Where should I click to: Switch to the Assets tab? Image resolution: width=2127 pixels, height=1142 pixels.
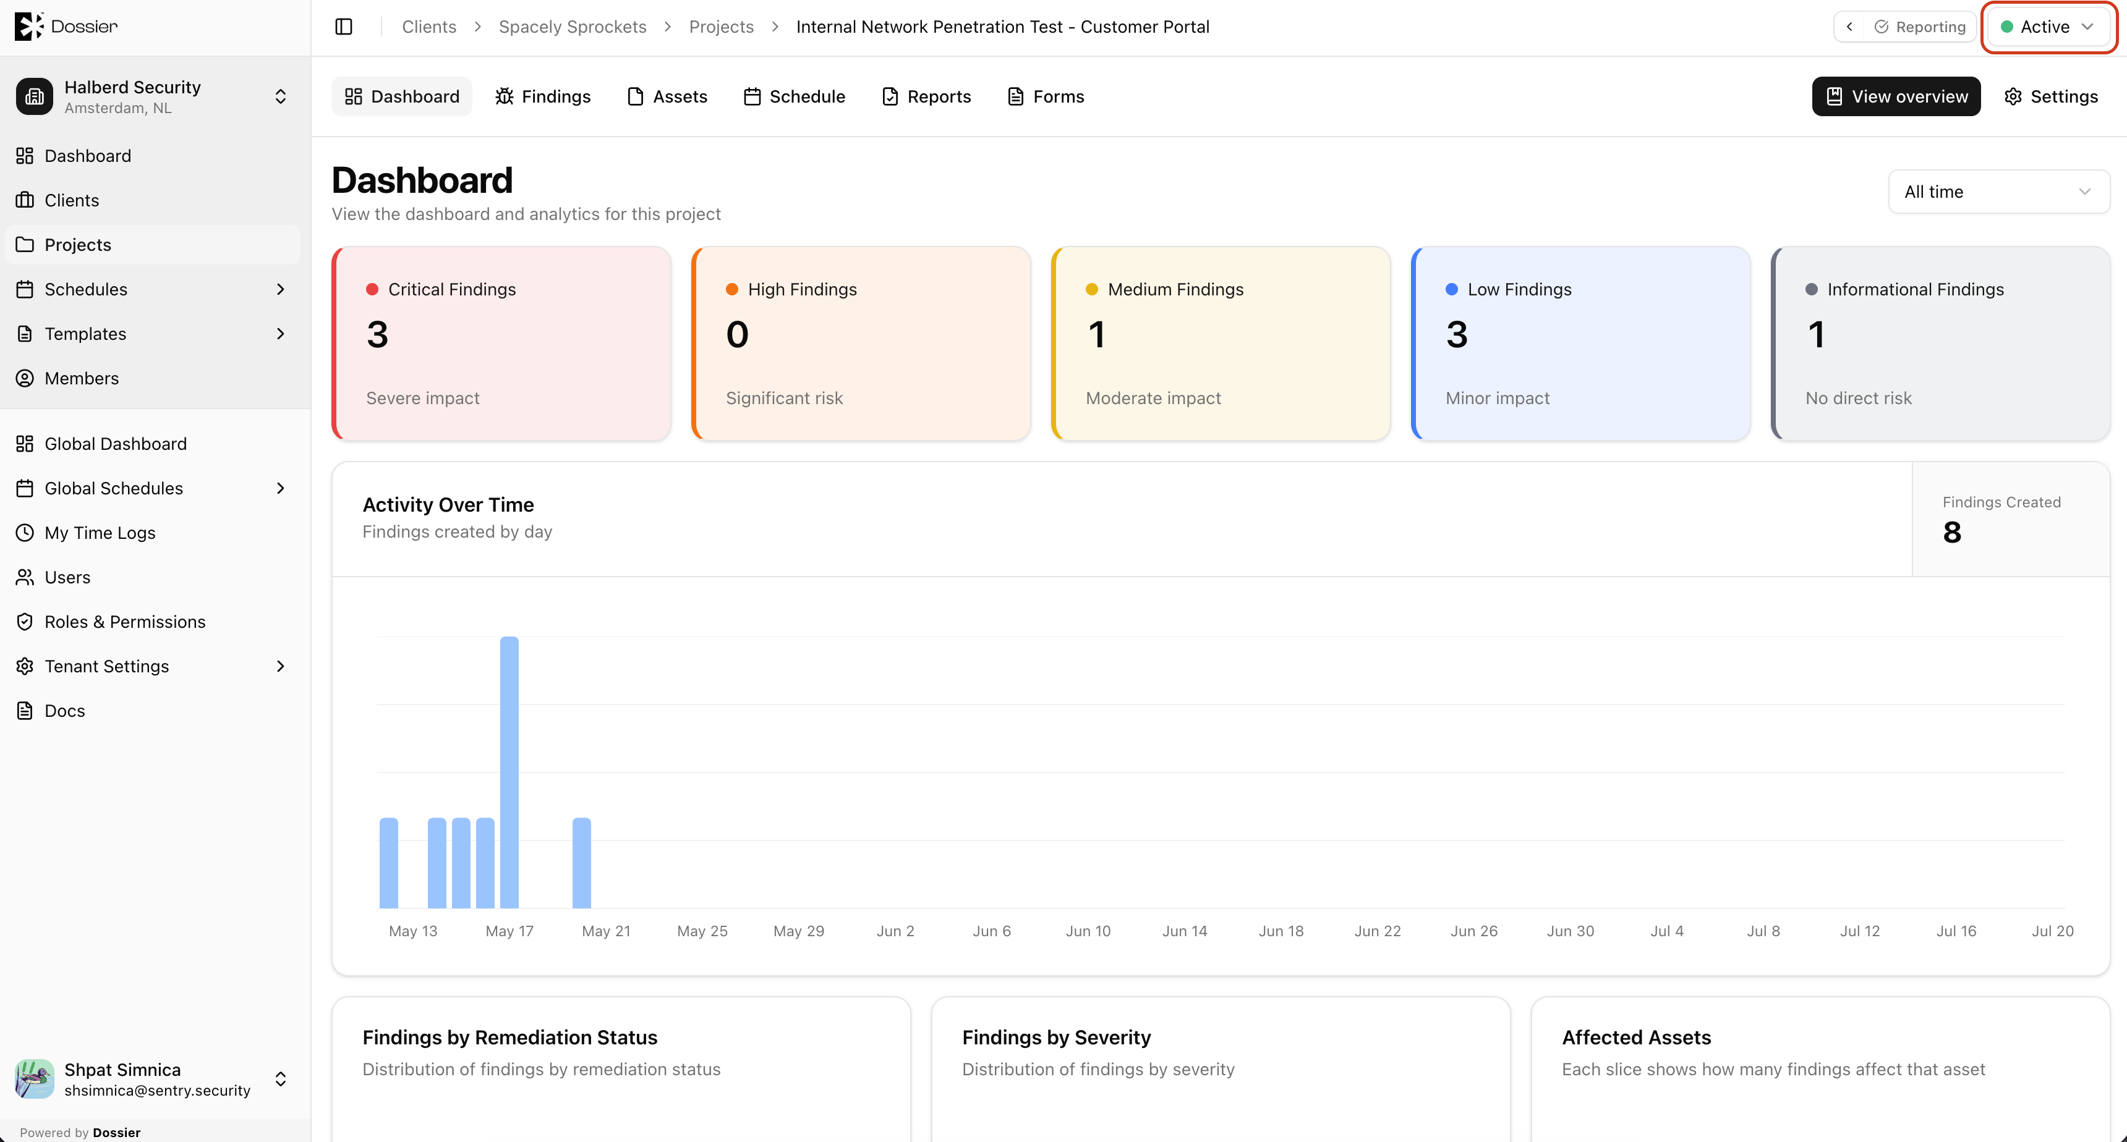[x=667, y=96]
